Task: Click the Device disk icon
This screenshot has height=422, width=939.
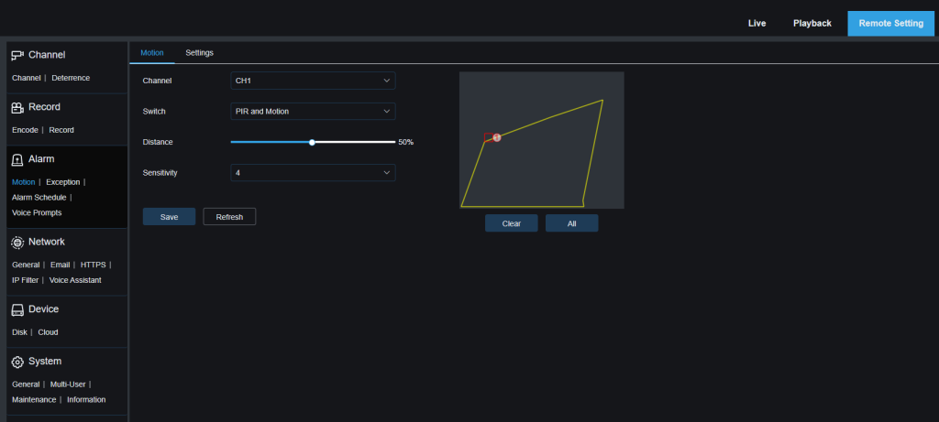Action: (17, 309)
